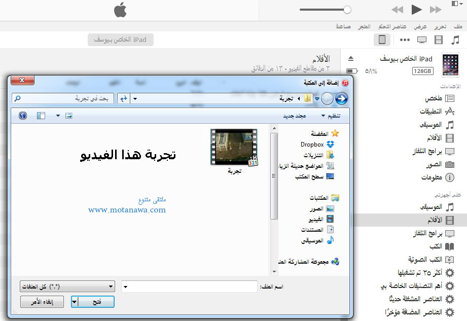Open Dropbox in navigation pane
Viewport: 467px width, 321px height.
point(317,145)
